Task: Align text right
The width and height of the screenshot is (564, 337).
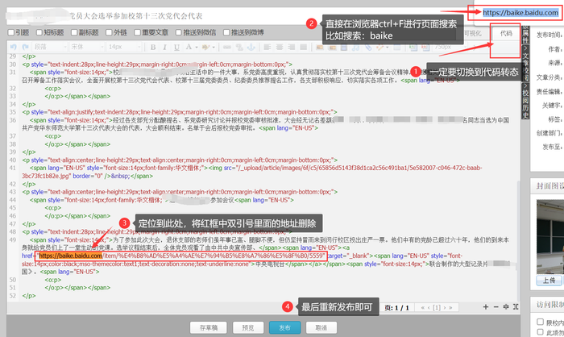Action: tap(292, 48)
